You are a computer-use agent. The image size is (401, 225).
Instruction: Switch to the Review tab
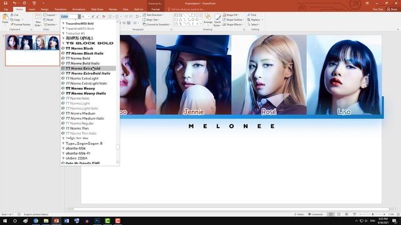tap(113, 9)
